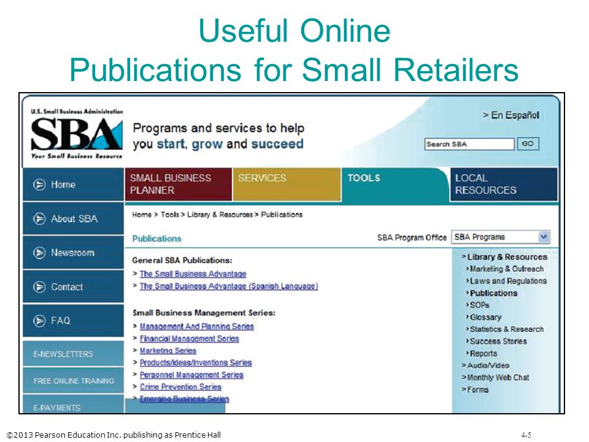Open the Local Resources tab
This screenshot has width=589, height=442.
tap(503, 184)
